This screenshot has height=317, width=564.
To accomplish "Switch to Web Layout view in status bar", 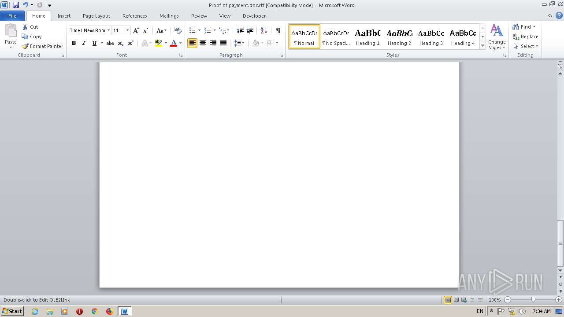I will 464,300.
